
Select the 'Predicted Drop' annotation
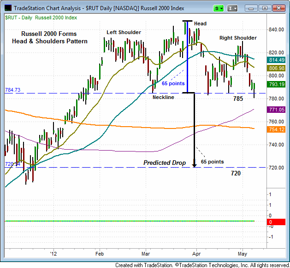point(165,163)
